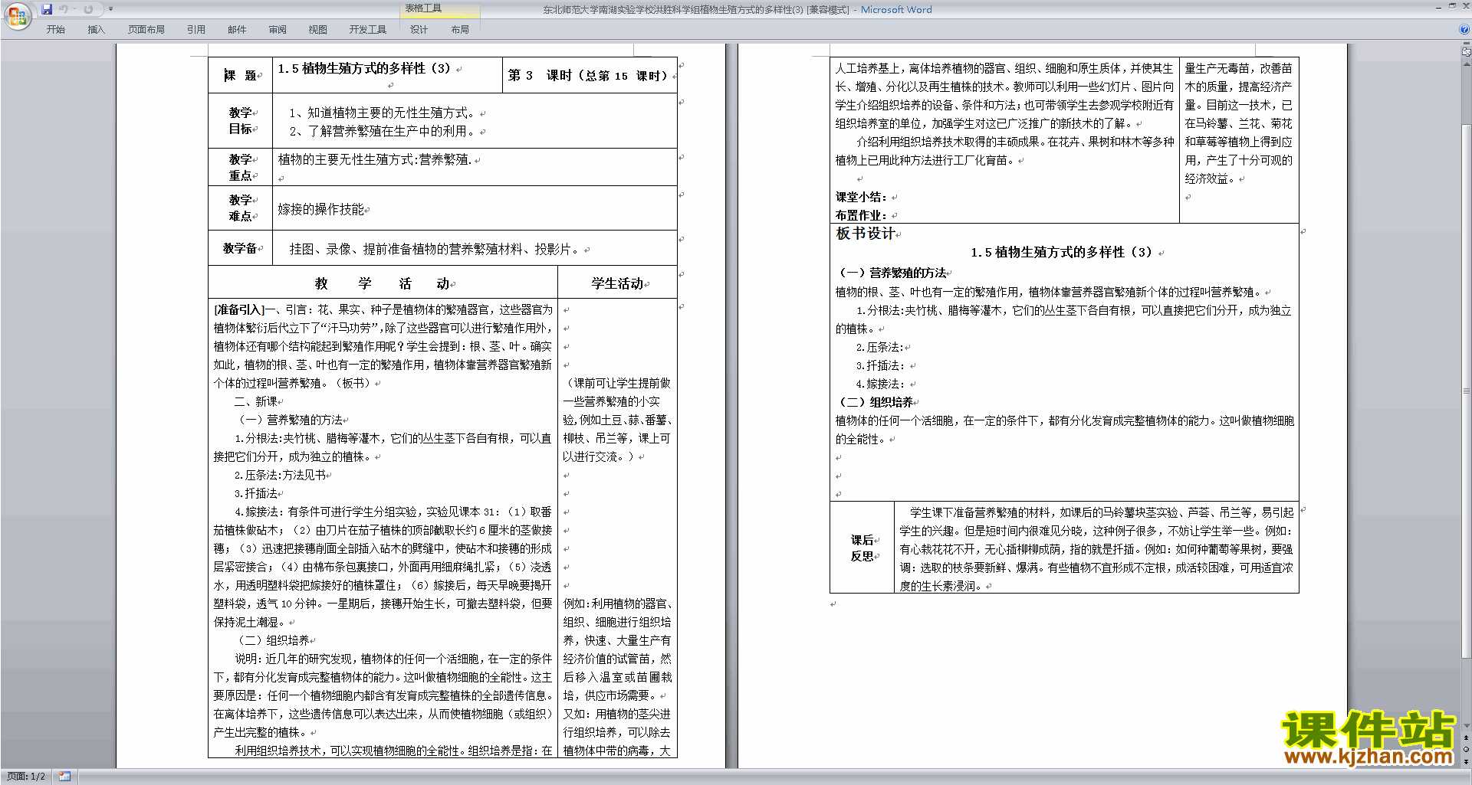Image resolution: width=1472 pixels, height=785 pixels.
Task: Open the table tools 布局 tab
Action: click(460, 29)
